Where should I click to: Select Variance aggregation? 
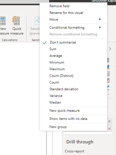[x=73, y=96]
